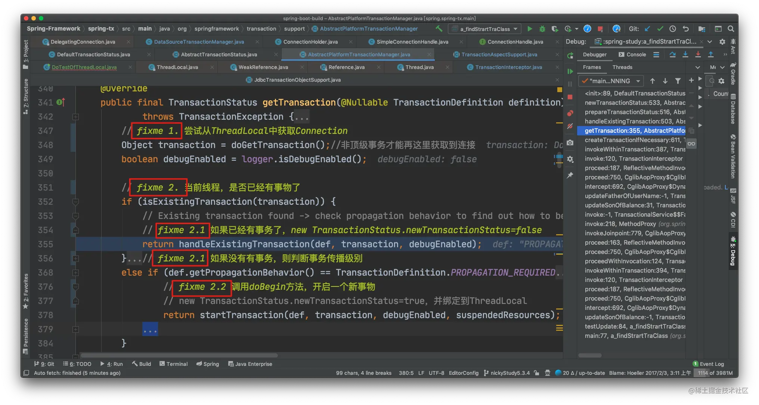Rerun debug session with the rerun icon
Image resolution: width=759 pixels, height=405 pixels.
[x=570, y=56]
